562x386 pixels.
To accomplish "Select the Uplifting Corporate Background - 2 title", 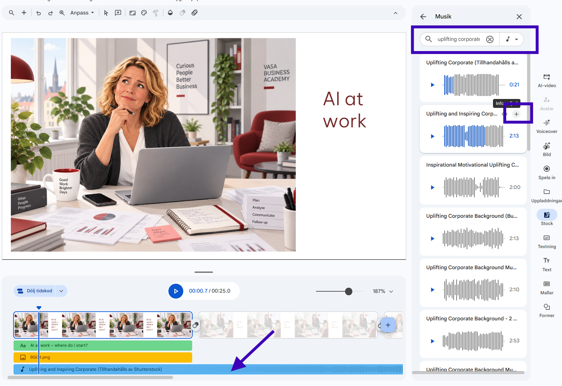I will pos(472,319).
